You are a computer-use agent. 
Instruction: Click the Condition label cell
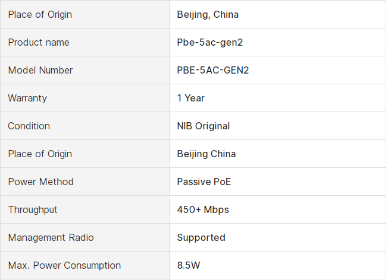[x=29, y=126]
